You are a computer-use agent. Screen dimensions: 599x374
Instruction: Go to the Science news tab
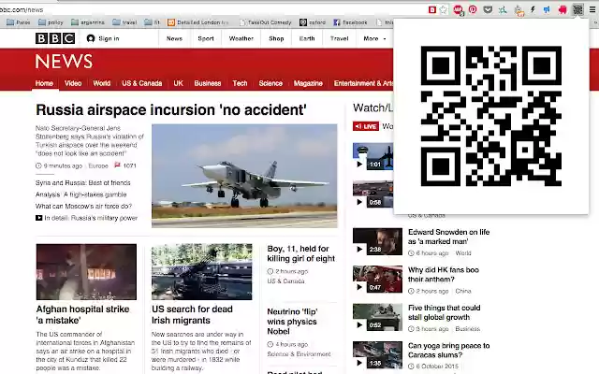tap(270, 83)
